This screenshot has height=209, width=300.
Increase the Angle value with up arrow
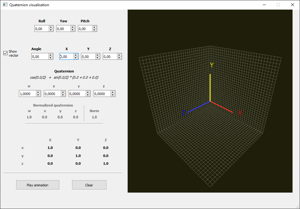click(51, 55)
